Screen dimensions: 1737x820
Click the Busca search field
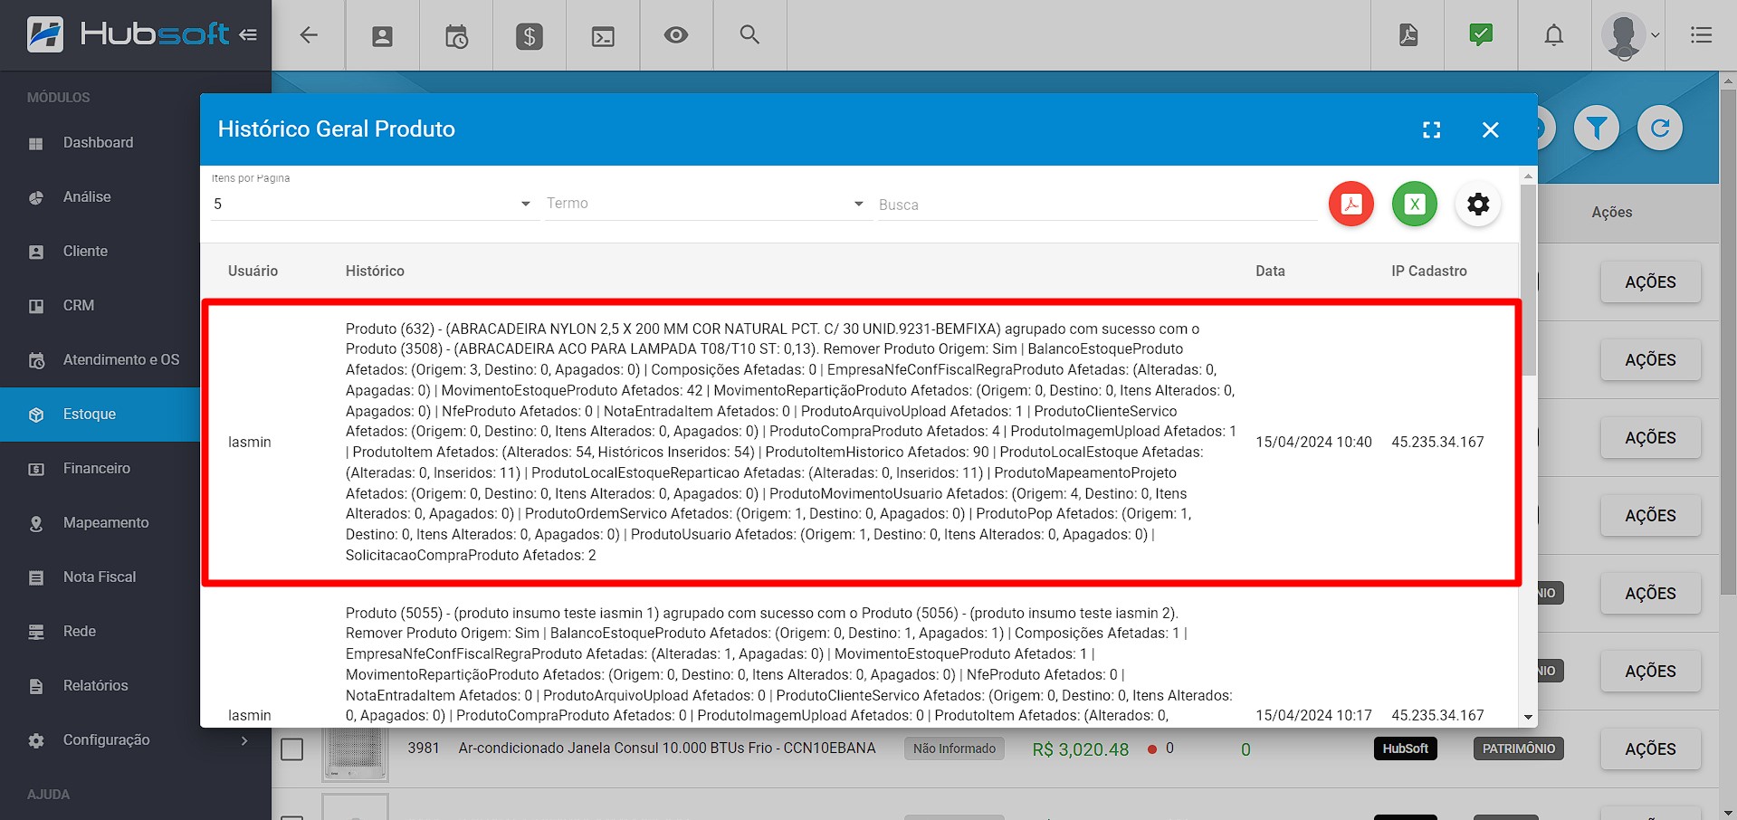[x=1096, y=205]
